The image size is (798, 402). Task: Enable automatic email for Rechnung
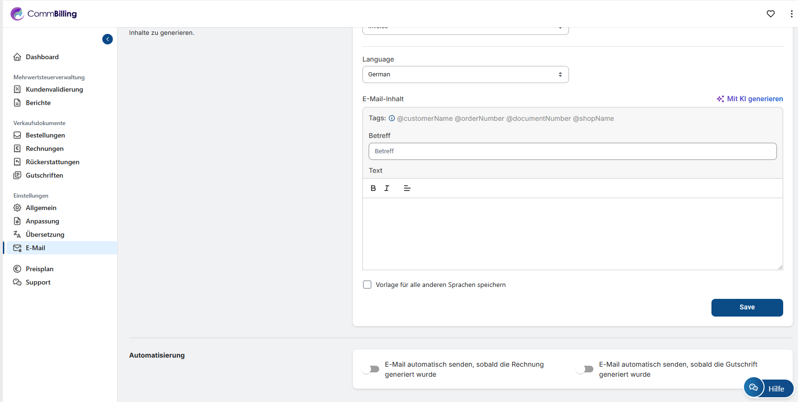[x=371, y=369]
